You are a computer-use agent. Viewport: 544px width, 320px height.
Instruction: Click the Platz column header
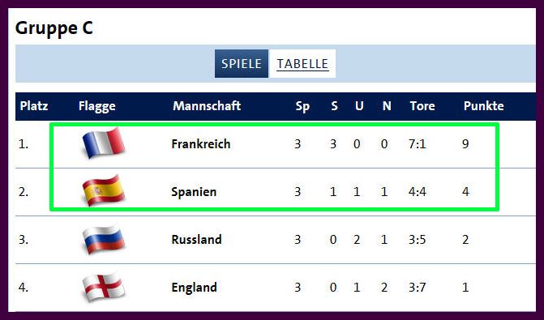click(x=34, y=106)
